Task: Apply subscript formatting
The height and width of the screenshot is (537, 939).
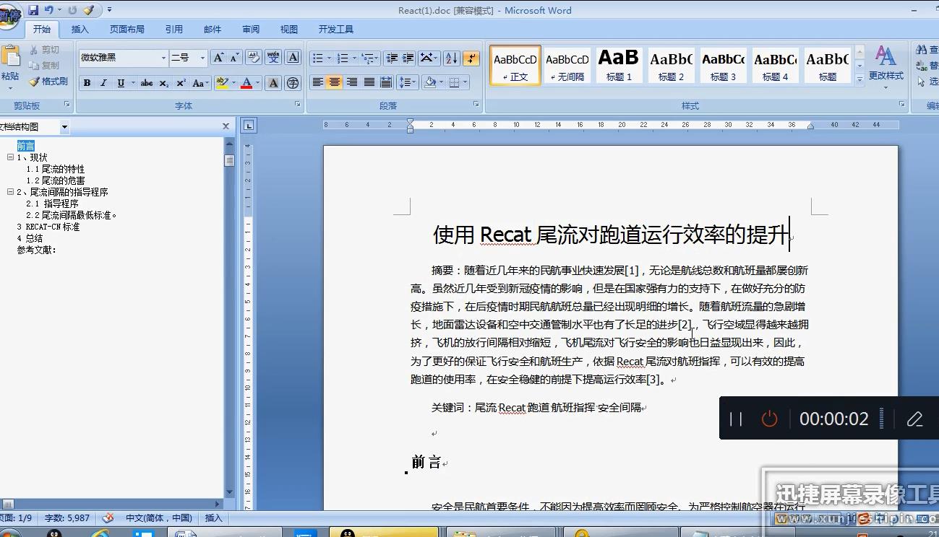Action: click(164, 83)
